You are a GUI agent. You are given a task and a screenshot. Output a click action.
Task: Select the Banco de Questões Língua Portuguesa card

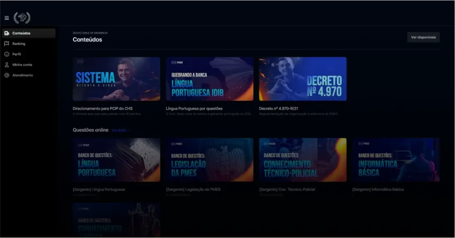coord(116,160)
